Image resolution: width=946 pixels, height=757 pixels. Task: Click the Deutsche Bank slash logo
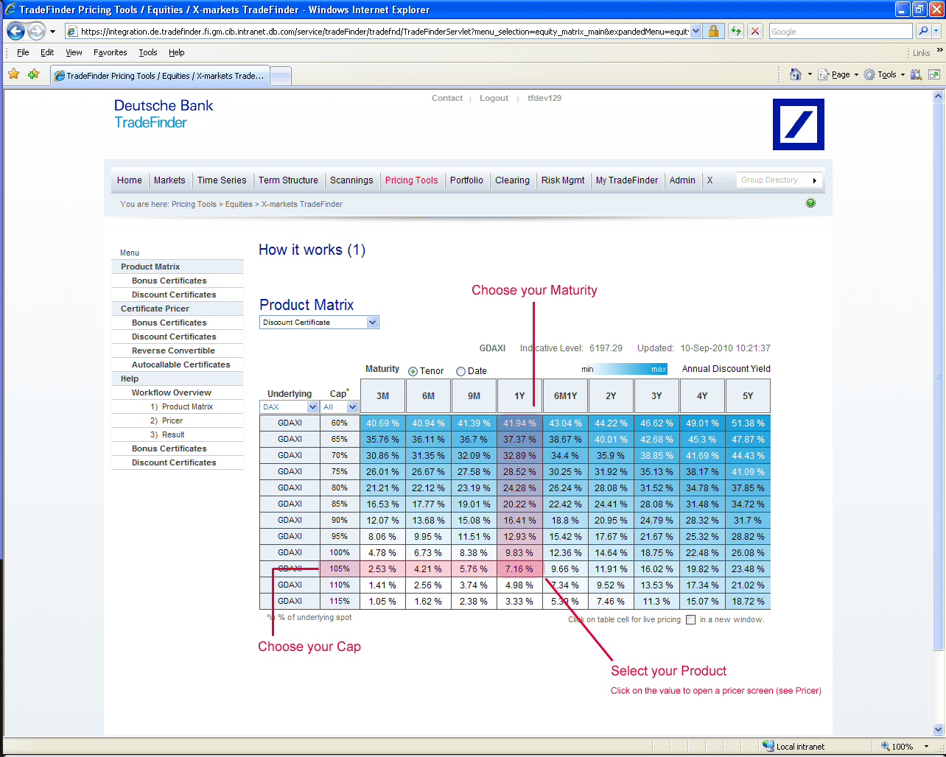798,124
